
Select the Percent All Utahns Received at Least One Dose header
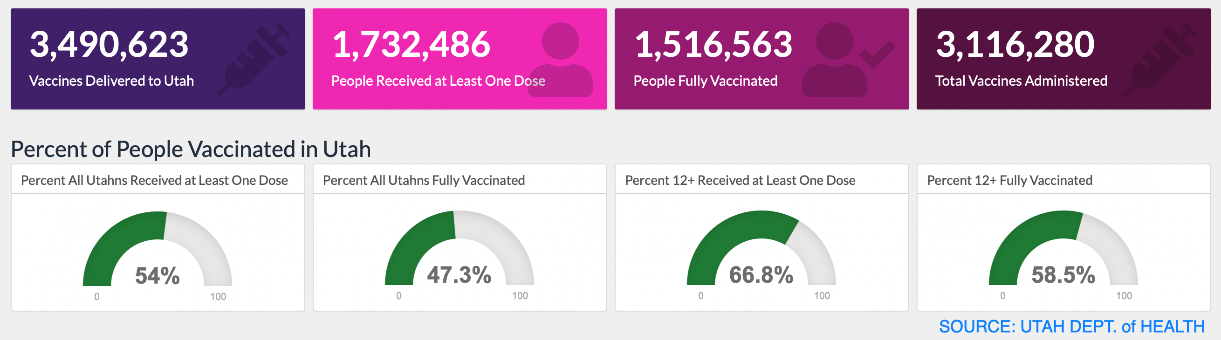coord(155,180)
